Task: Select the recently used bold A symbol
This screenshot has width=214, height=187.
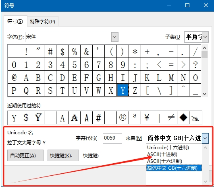Action: (75, 118)
